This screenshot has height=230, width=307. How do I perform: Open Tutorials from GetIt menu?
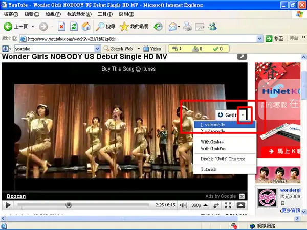[x=225, y=169]
